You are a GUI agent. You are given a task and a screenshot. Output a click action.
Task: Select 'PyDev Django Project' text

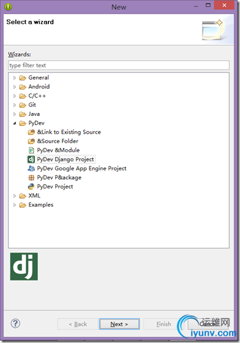(x=66, y=160)
